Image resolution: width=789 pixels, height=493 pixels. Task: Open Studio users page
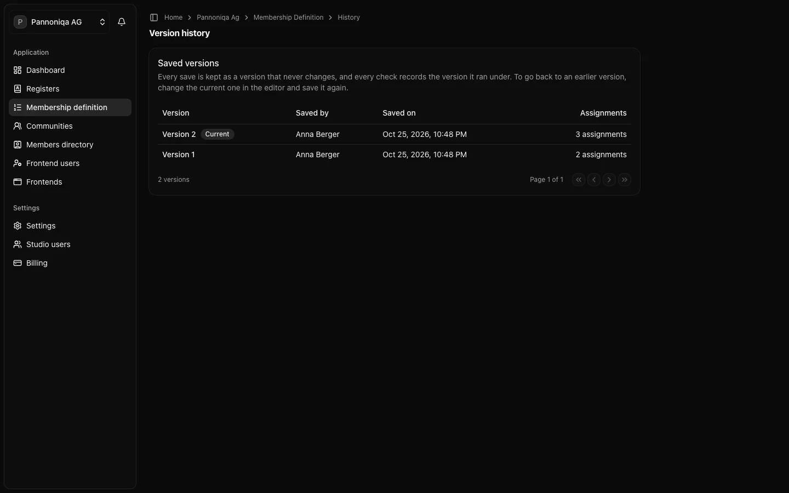click(70, 244)
